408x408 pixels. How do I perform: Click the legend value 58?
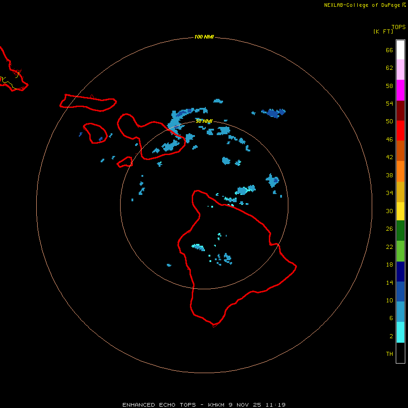[389, 86]
